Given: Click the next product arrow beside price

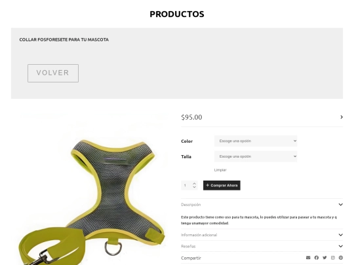Looking at the screenshot, I should coord(342,117).
